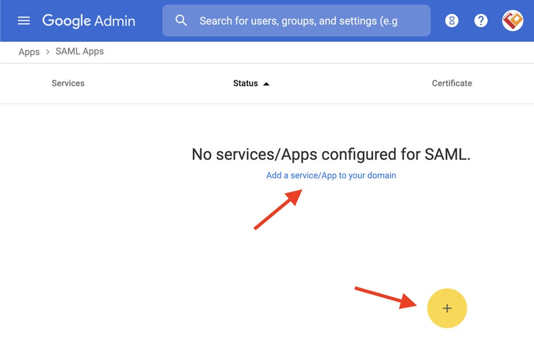
Task: Sort by the Certificate column header
Action: pos(452,84)
